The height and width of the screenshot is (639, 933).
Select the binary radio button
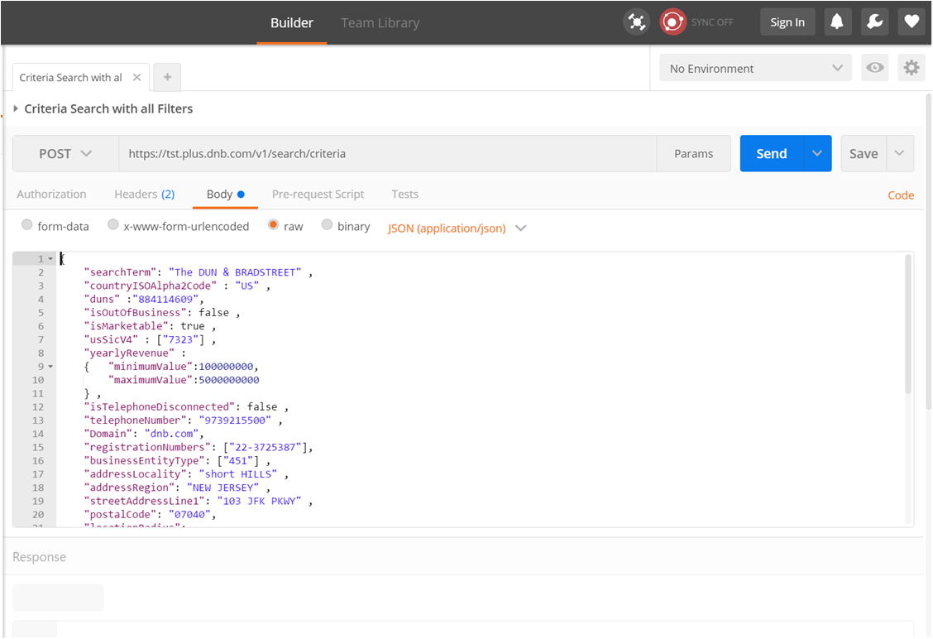click(327, 224)
